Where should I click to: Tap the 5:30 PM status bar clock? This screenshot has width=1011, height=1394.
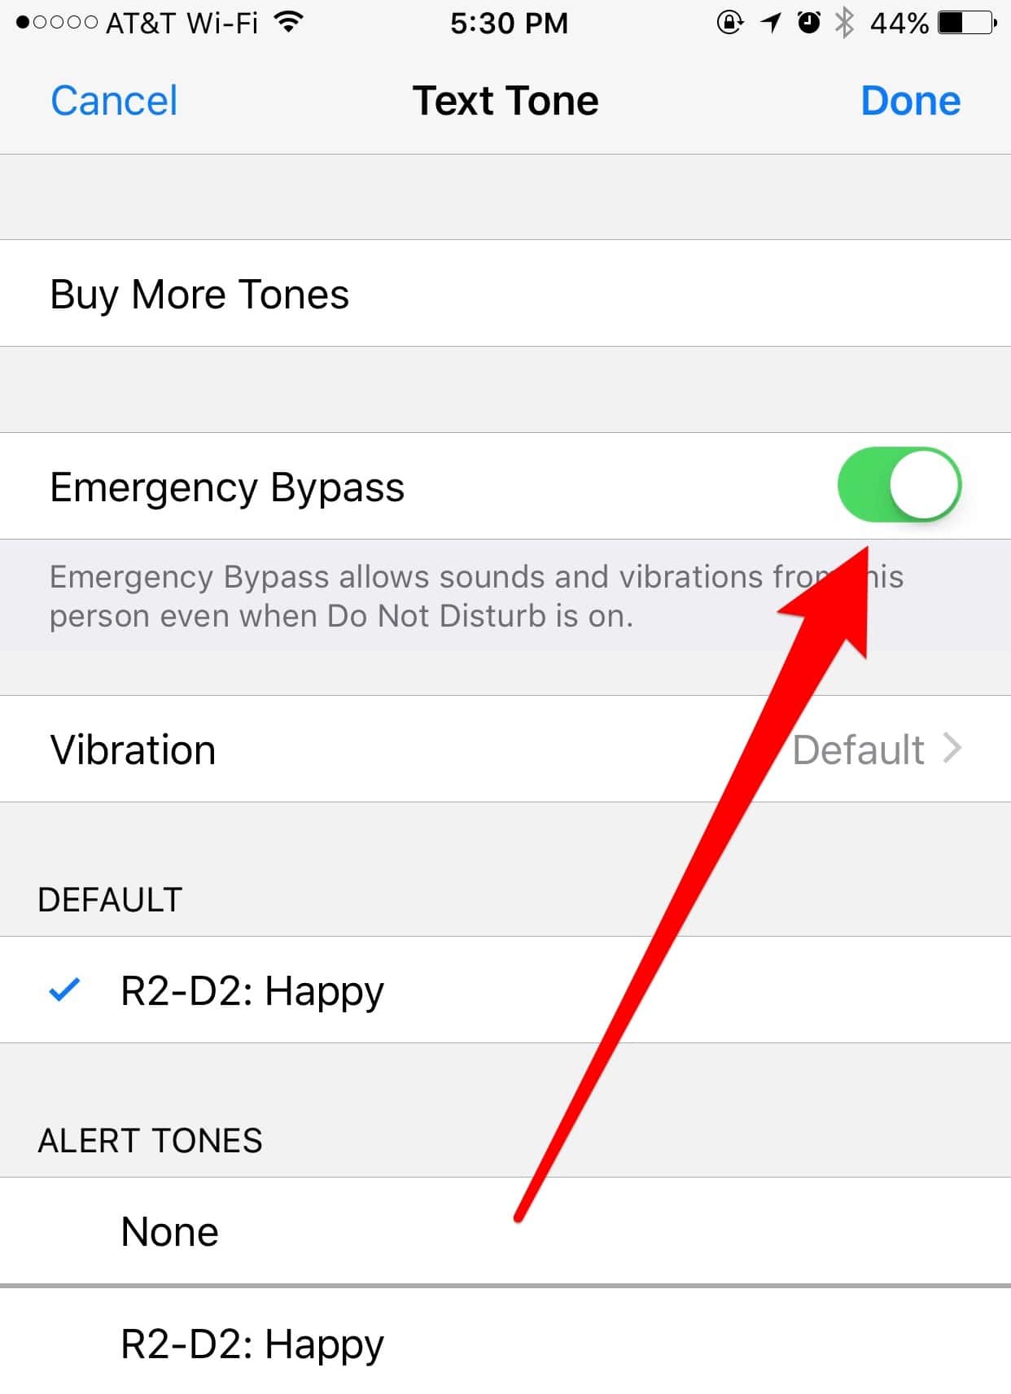[x=509, y=23]
